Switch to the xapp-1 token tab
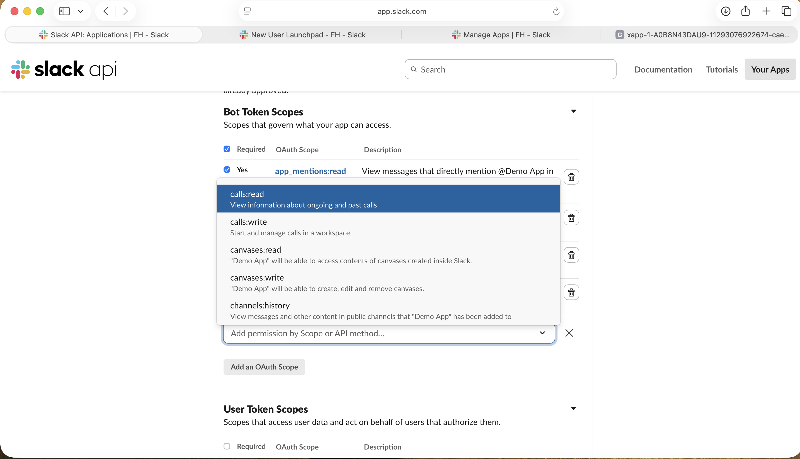The width and height of the screenshot is (800, 459). pos(702,35)
